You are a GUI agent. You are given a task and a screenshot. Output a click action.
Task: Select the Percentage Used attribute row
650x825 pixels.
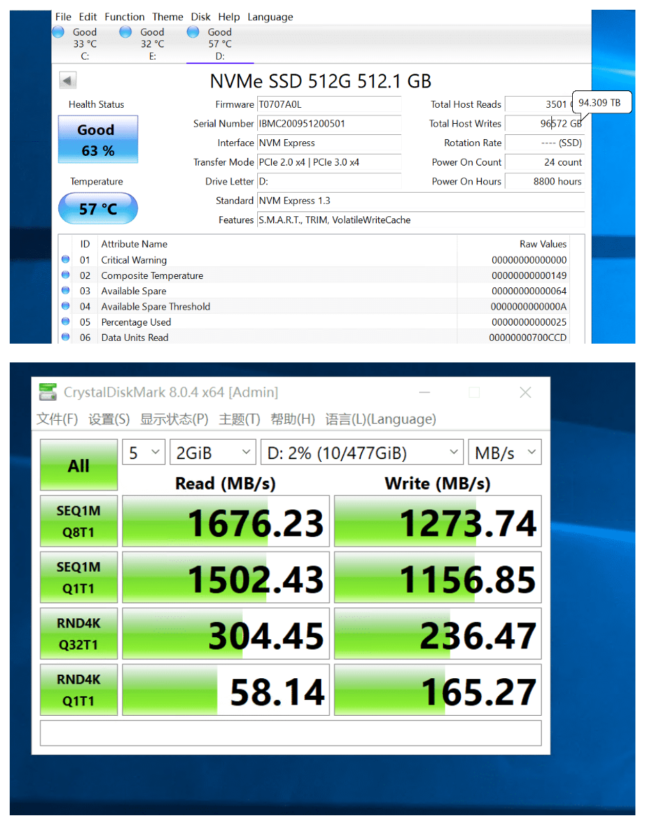tap(314, 321)
